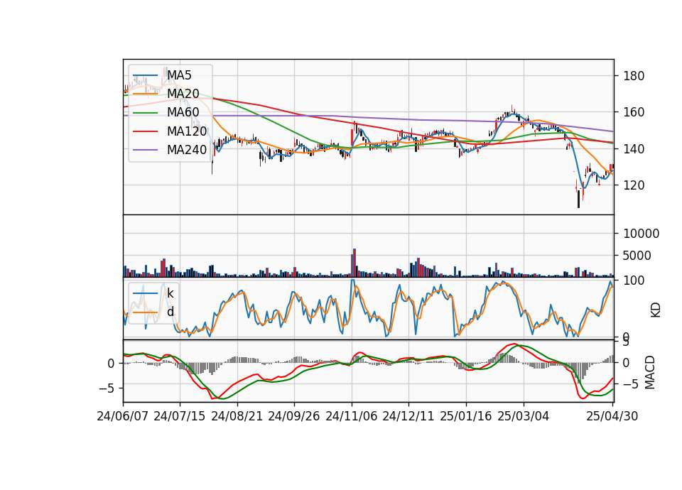682x490 pixels.
Task: Pick the MA120 legend label
Action: point(187,131)
